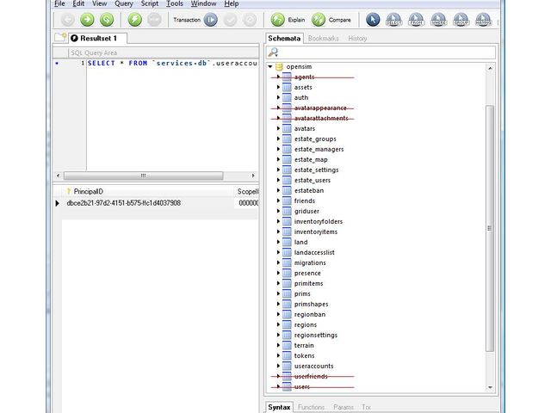Collapse the opensim schema node
This screenshot has height=413, width=551.
[x=269, y=67]
